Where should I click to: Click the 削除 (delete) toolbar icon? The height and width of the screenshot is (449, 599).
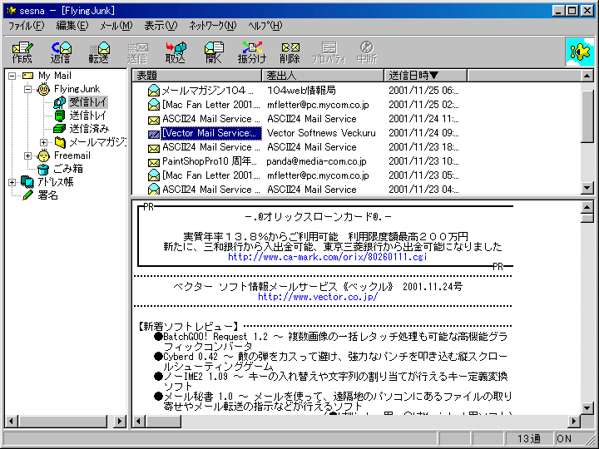(x=290, y=52)
